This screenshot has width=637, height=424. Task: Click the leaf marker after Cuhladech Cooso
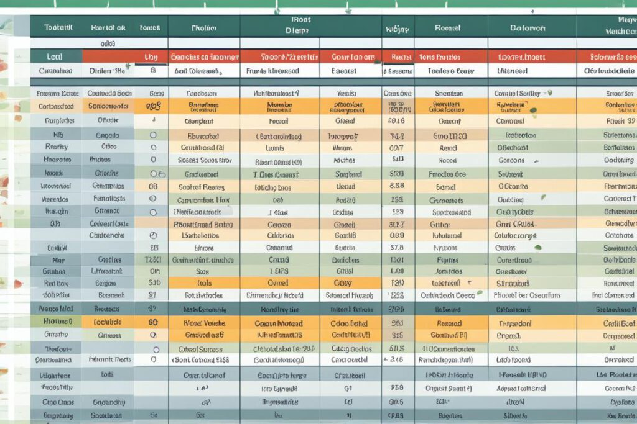pyautogui.click(x=480, y=294)
